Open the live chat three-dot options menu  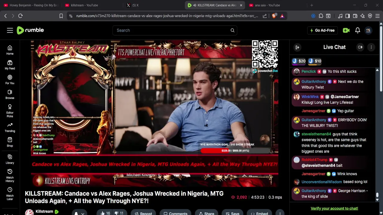point(371,47)
